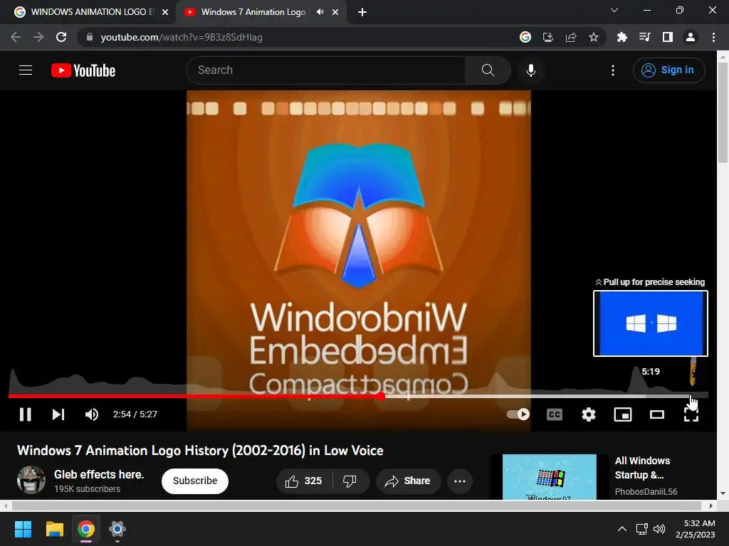Screen dimensions: 729x546
Task: Open the All Windows Startup video title
Action: (643, 468)
